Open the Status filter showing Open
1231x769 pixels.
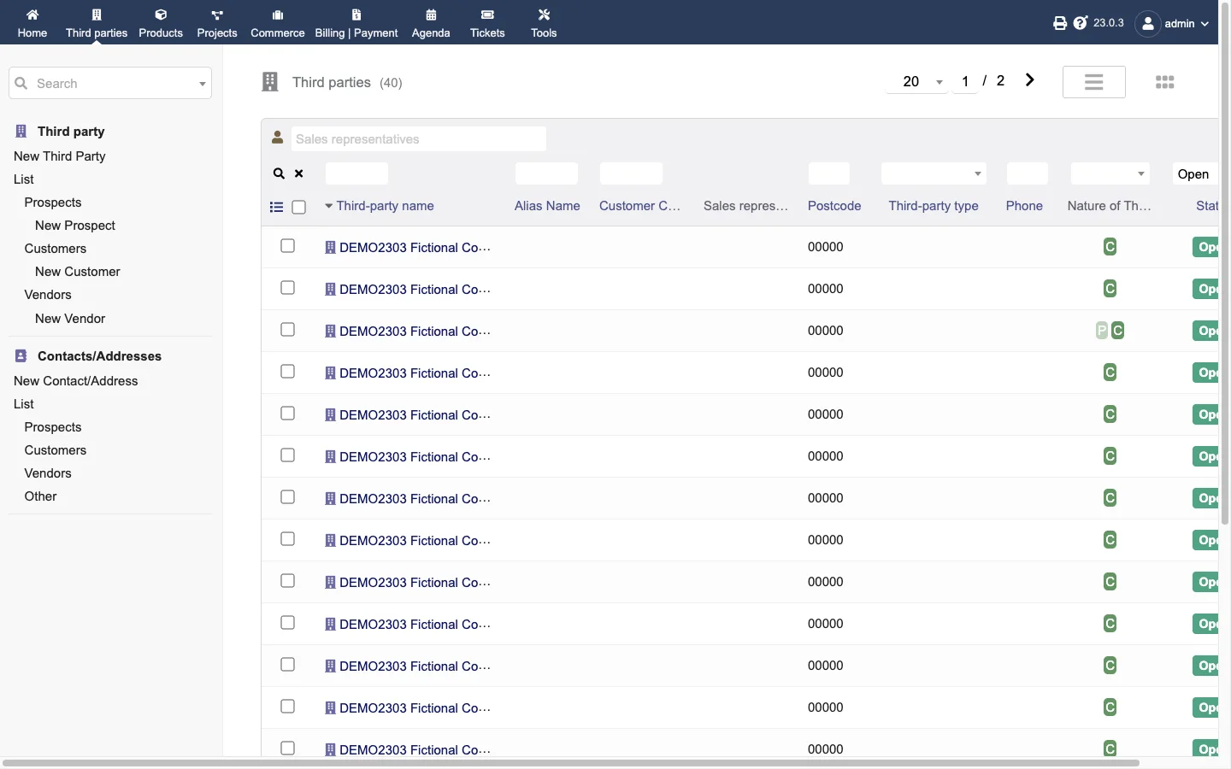[x=1195, y=174]
